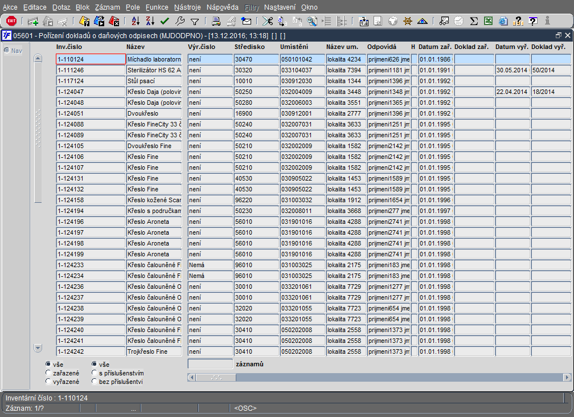Screen dimensions: 574x417
Task: Click the green checkmark icon
Action: tap(165, 22)
